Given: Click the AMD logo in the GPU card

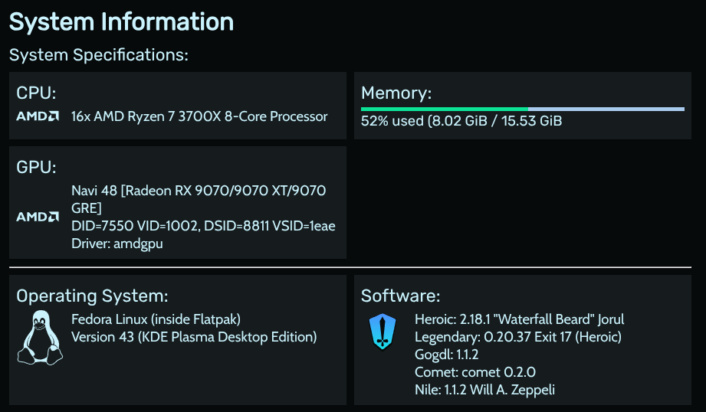Looking at the screenshot, I should click(x=38, y=217).
